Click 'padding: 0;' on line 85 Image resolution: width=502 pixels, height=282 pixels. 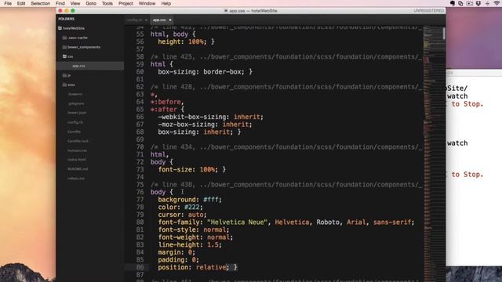point(178,259)
